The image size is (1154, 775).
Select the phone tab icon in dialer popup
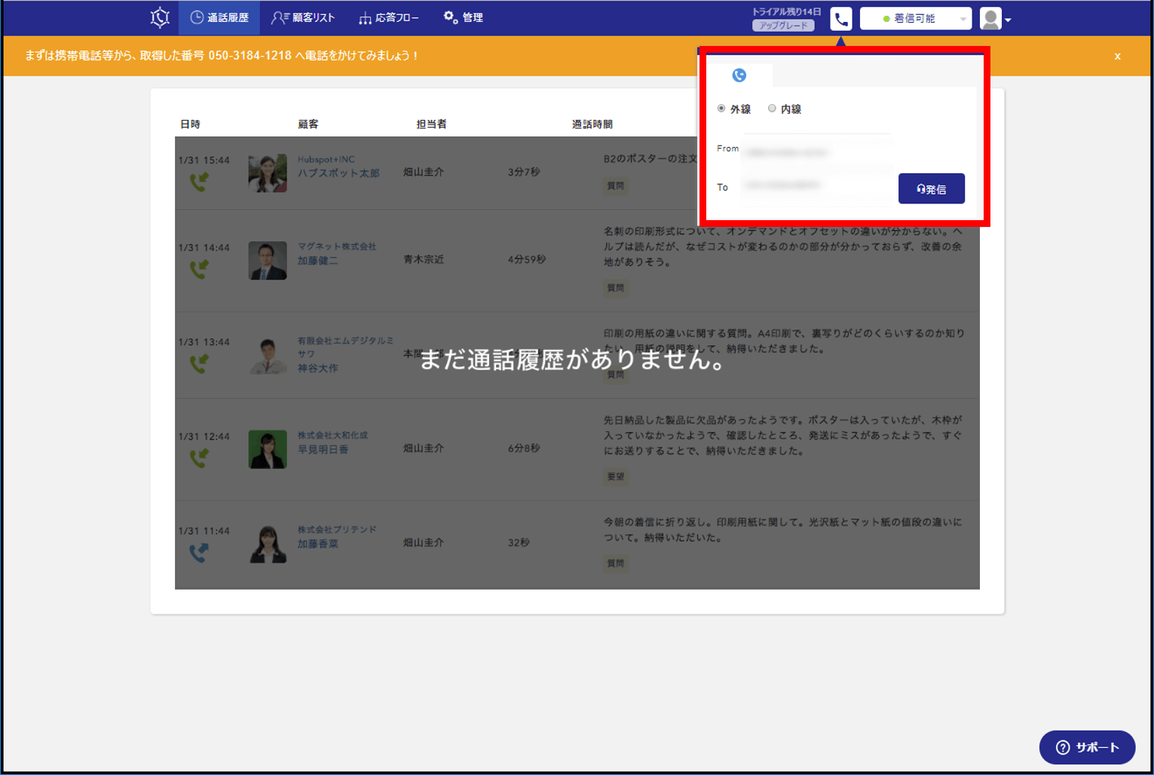point(739,75)
